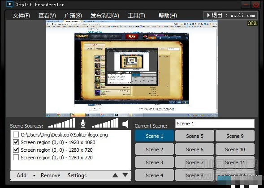The image size is (264, 188).
Task: Switch to Scene 5
Action: point(195,136)
